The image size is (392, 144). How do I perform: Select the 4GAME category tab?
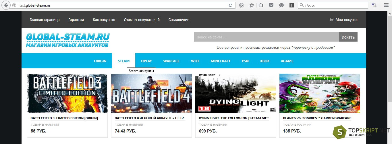(287, 61)
